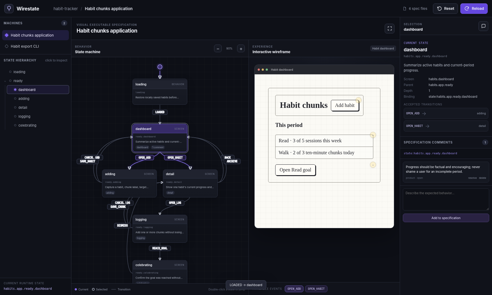Collapse the ready state group
Image resolution: width=492 pixels, height=295 pixels.
click(x=5, y=81)
